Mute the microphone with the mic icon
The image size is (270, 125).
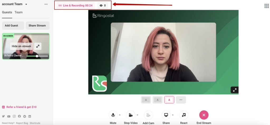pos(113,115)
